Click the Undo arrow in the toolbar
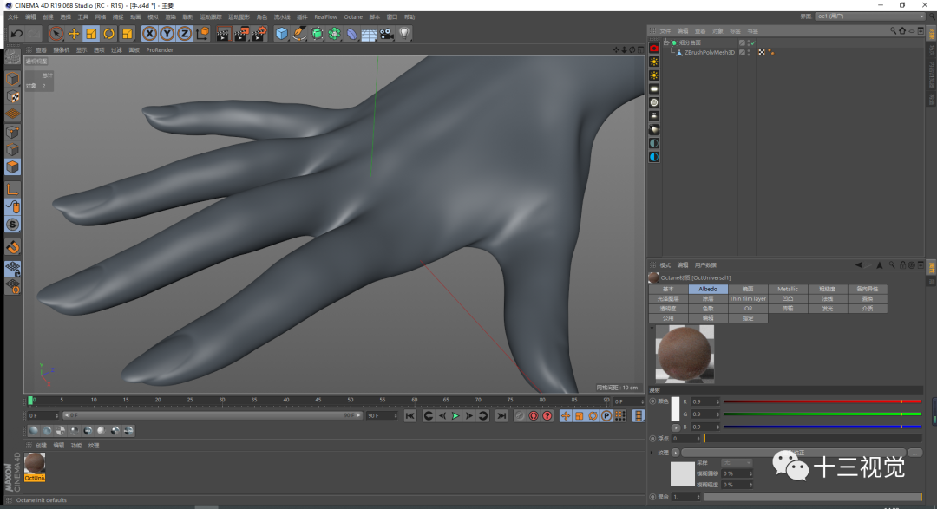The width and height of the screenshot is (937, 509). [16, 34]
